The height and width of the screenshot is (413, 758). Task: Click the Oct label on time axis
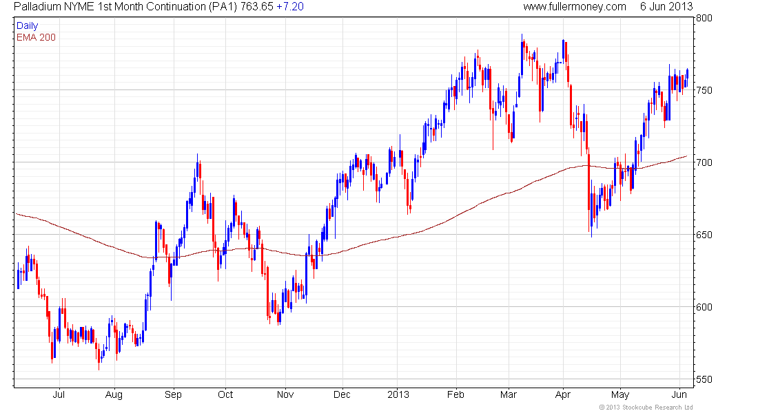225,394
